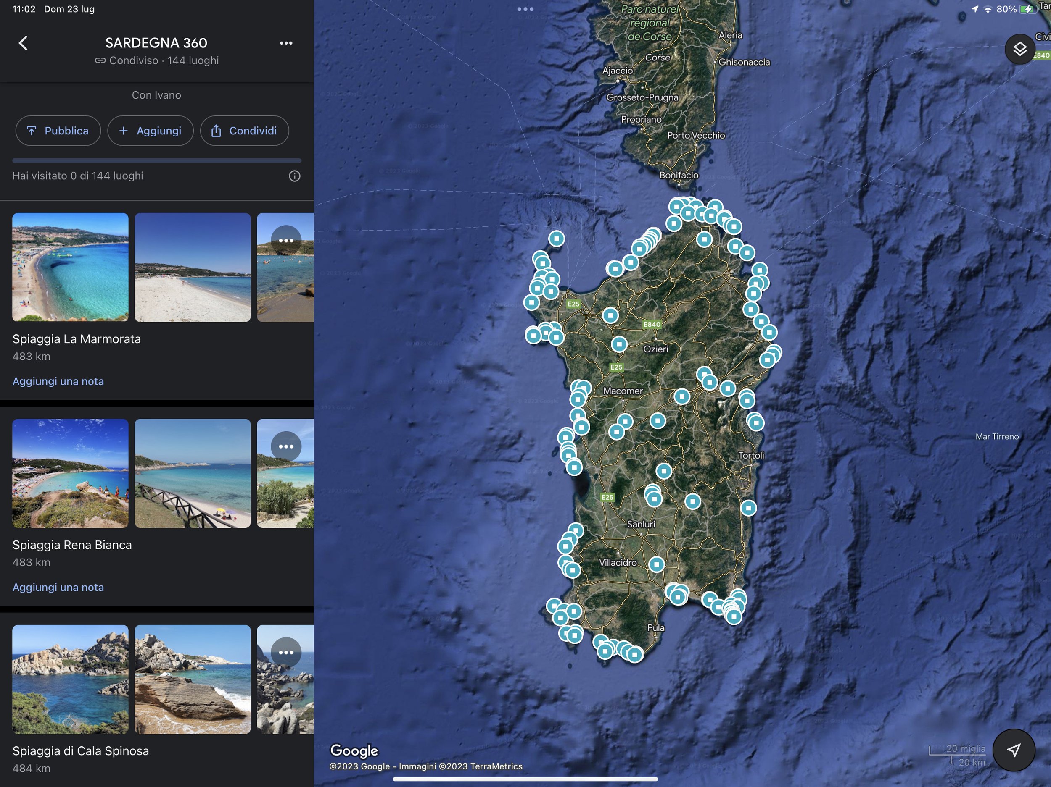Tap the Ghisonaccia label on the map
This screenshot has width=1051, height=787.
pyautogui.click(x=744, y=62)
